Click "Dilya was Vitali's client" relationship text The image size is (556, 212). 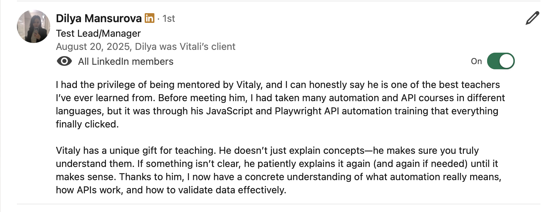185,47
